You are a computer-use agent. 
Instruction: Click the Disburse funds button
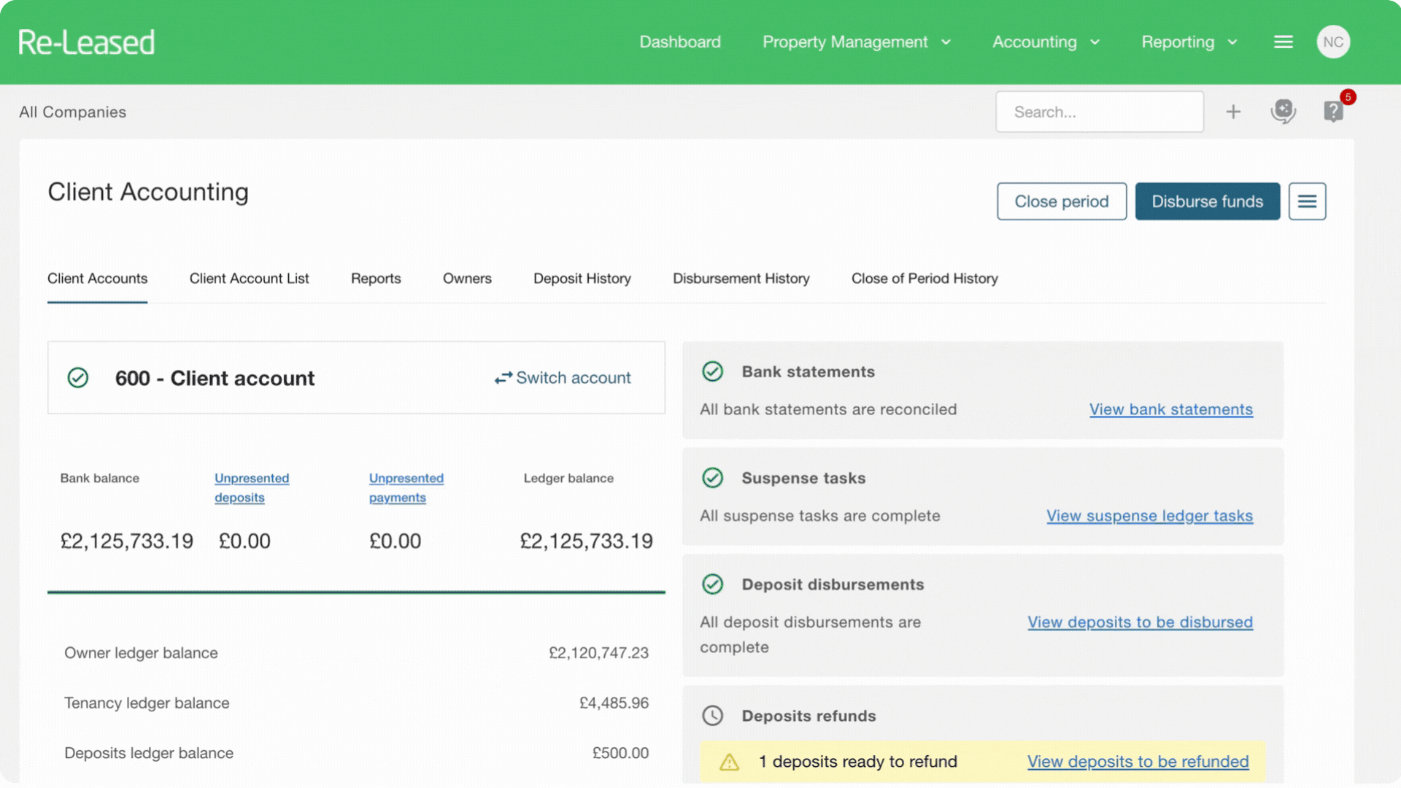1207,201
